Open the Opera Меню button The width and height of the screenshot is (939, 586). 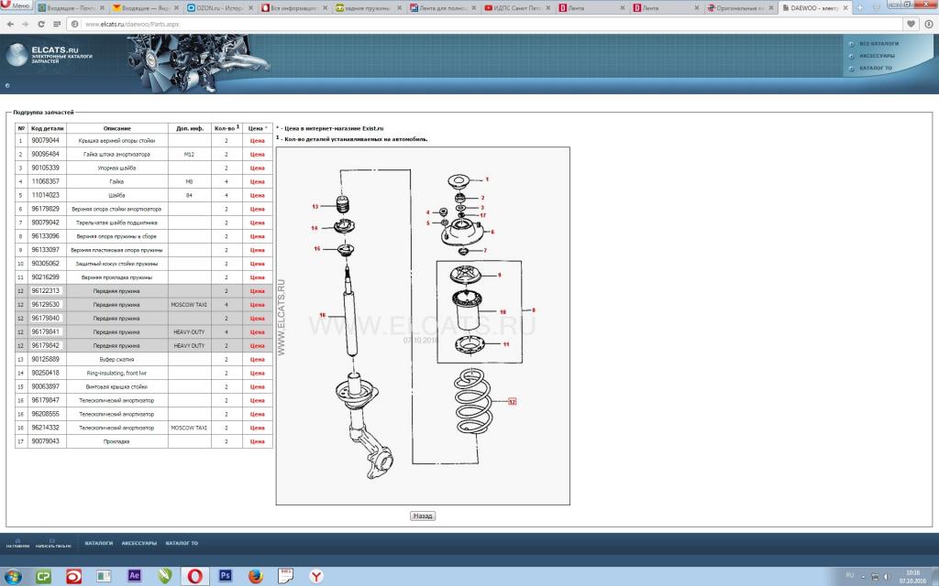17,6
